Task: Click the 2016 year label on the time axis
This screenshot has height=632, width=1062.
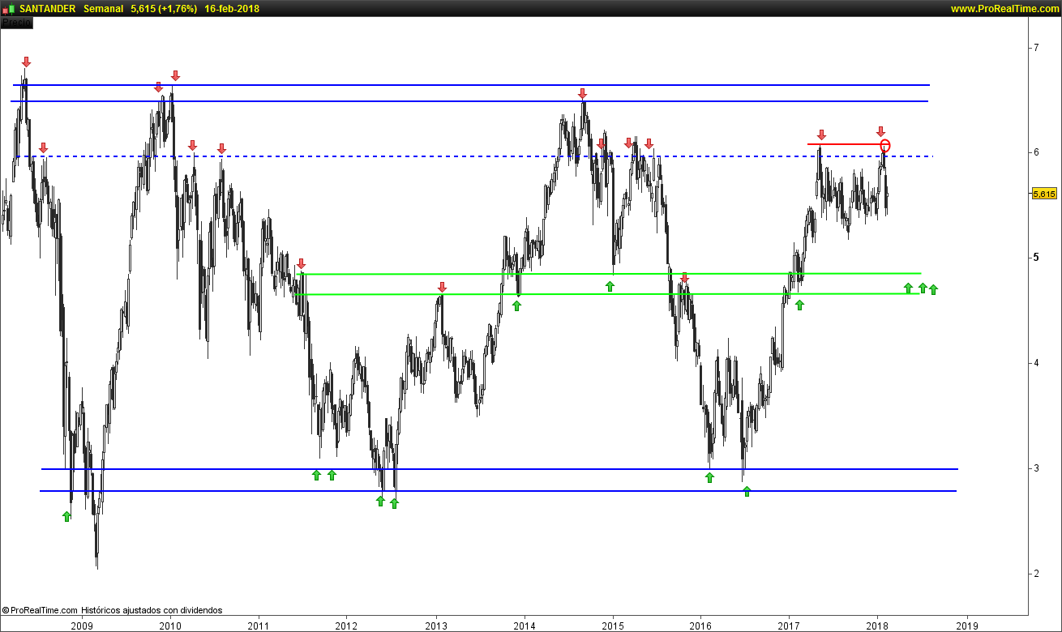Action: (701, 626)
